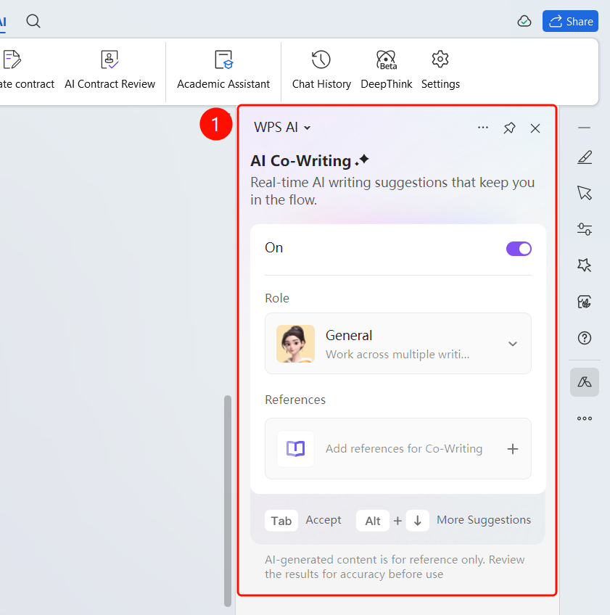This screenshot has height=615, width=610.
Task: Close the WPS AI panel
Action: [535, 128]
